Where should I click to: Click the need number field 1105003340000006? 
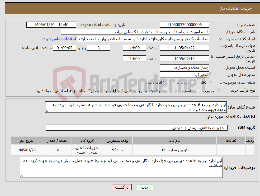(x=184, y=25)
